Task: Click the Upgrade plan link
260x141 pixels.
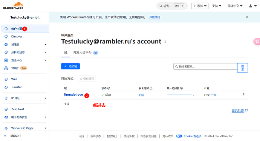Action: tap(214, 95)
